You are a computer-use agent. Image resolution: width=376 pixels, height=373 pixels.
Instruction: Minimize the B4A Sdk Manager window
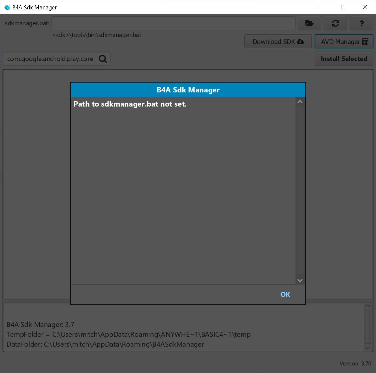point(322,7)
